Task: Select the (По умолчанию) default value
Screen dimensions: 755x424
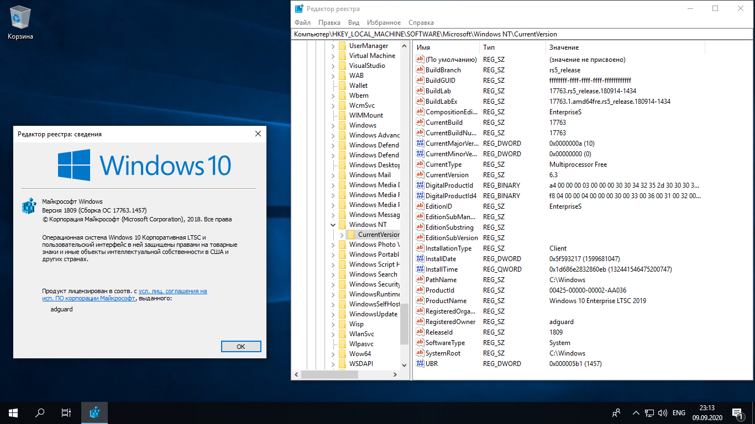Action: [x=451, y=60]
